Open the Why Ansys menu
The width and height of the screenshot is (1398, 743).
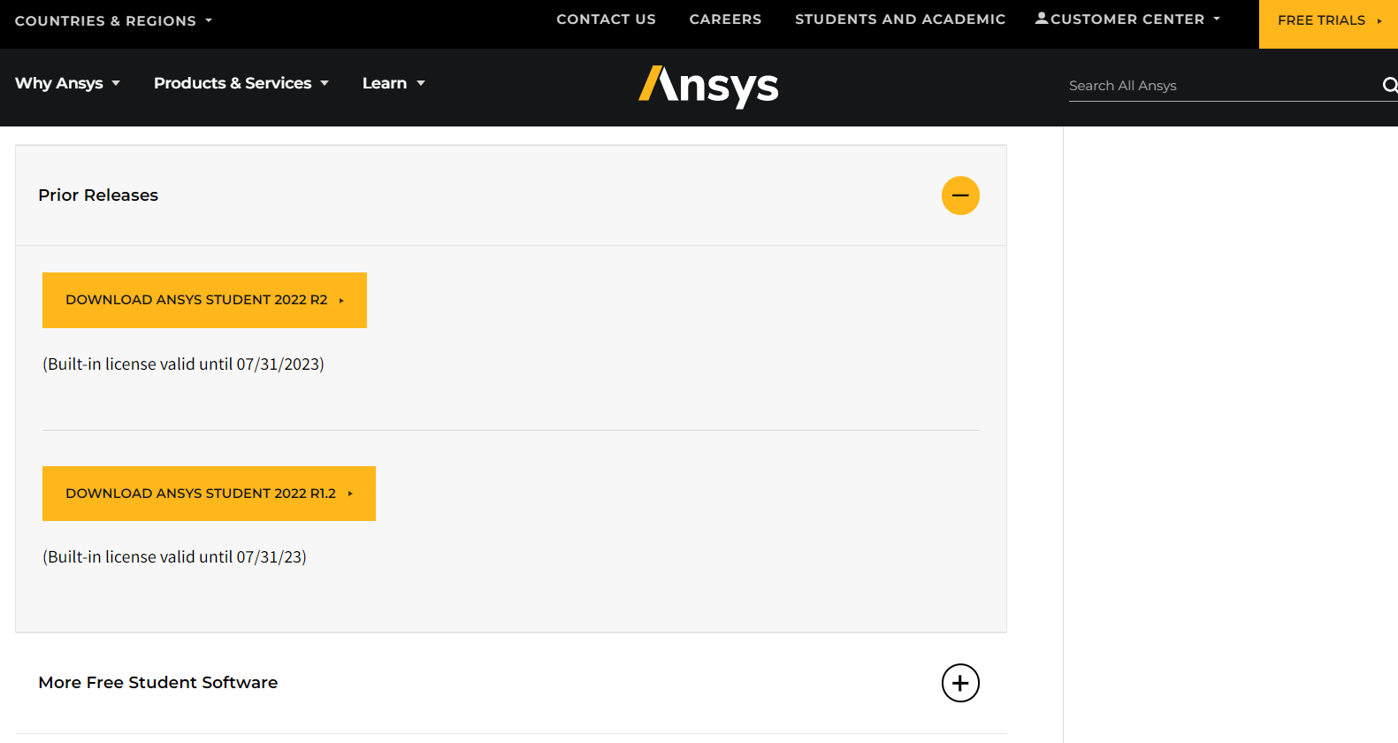tap(67, 83)
